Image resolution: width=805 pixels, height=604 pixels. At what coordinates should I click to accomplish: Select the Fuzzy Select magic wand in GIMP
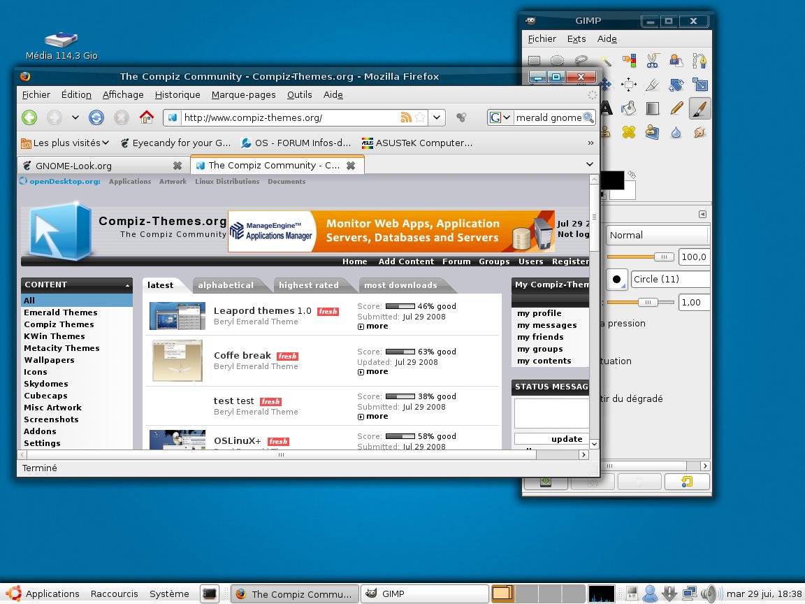click(x=605, y=61)
